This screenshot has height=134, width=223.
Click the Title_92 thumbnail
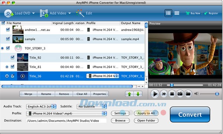23,57
